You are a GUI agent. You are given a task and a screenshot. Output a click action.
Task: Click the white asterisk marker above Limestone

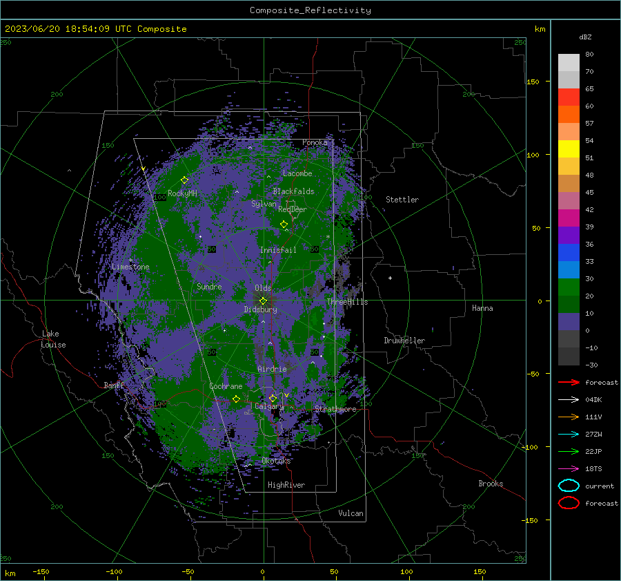(130, 260)
